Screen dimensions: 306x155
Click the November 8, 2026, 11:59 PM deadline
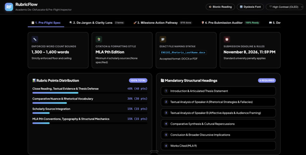(x=249, y=52)
